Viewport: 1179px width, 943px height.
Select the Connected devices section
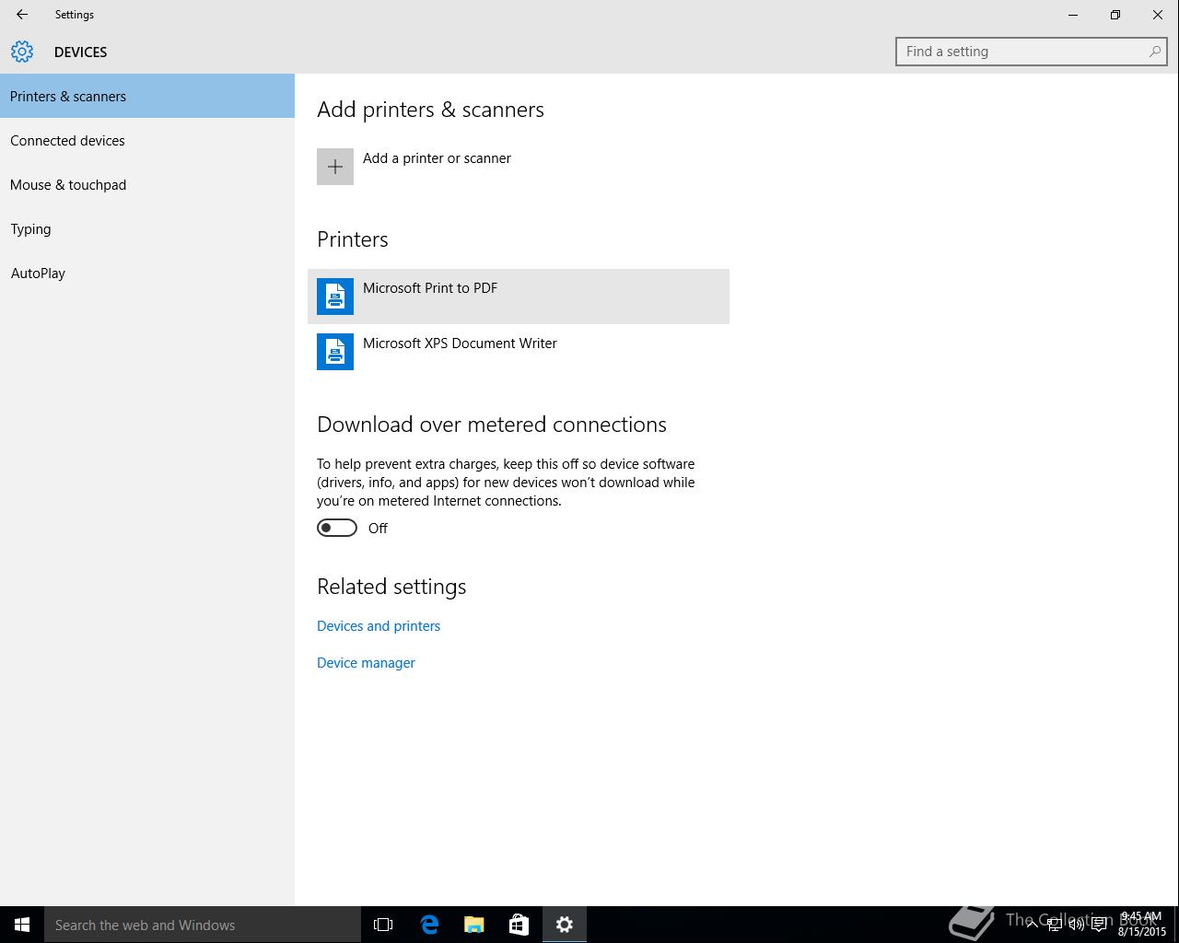click(x=67, y=141)
